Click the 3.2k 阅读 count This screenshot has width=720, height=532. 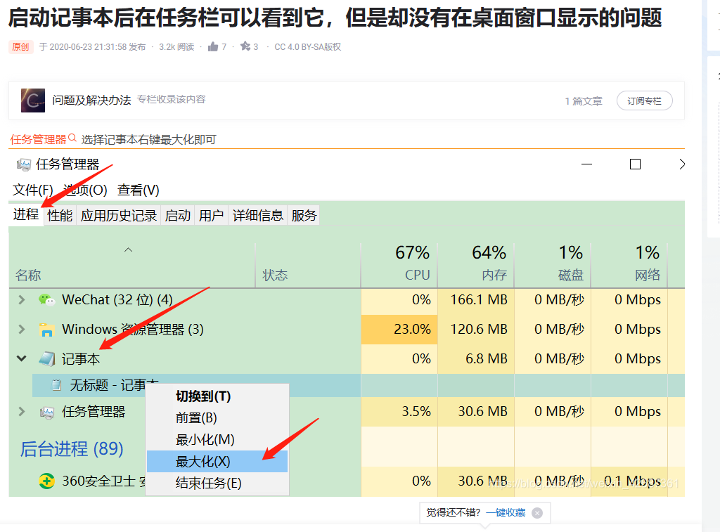pyautogui.click(x=176, y=47)
